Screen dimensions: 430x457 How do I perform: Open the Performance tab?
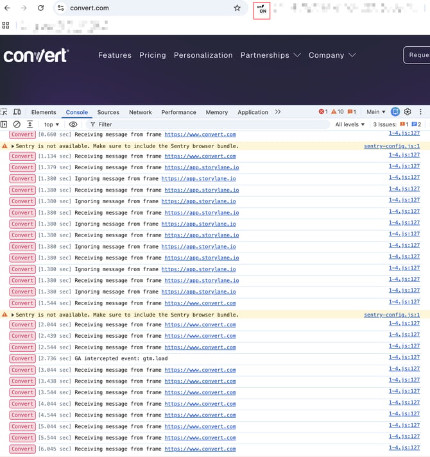tap(178, 112)
